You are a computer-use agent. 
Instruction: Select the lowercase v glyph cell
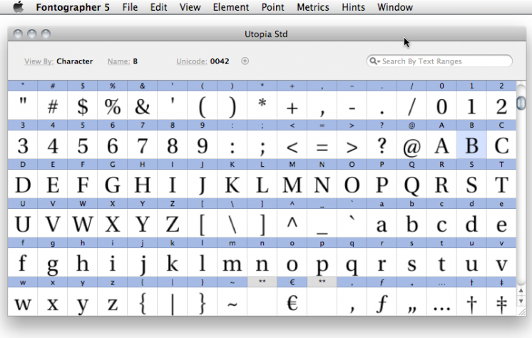(501, 262)
